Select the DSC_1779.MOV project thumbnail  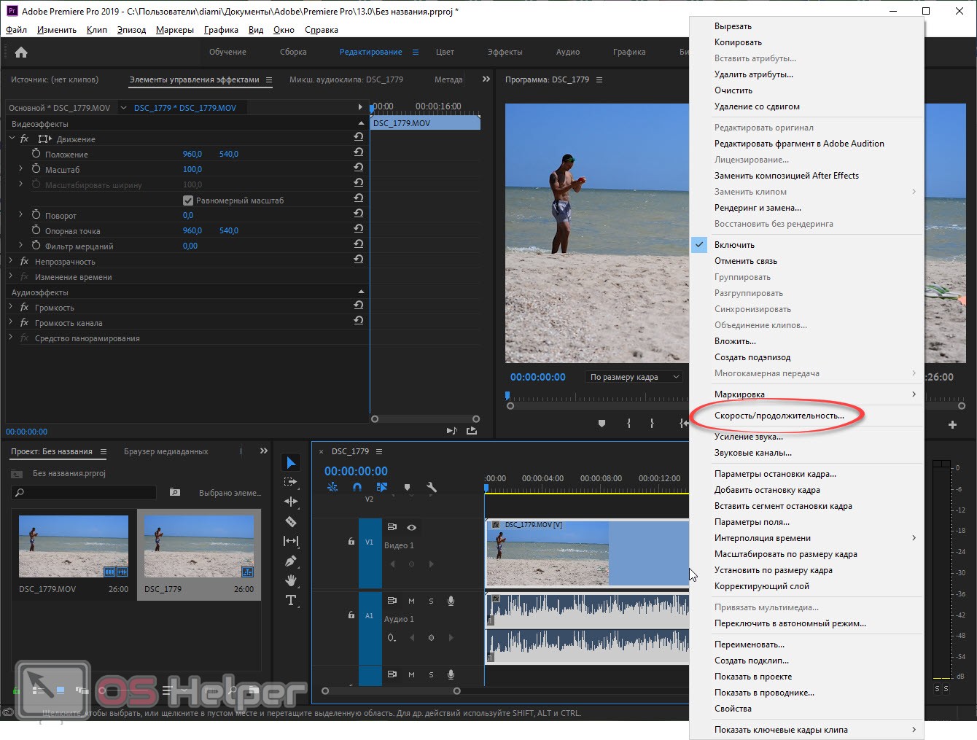click(x=73, y=546)
